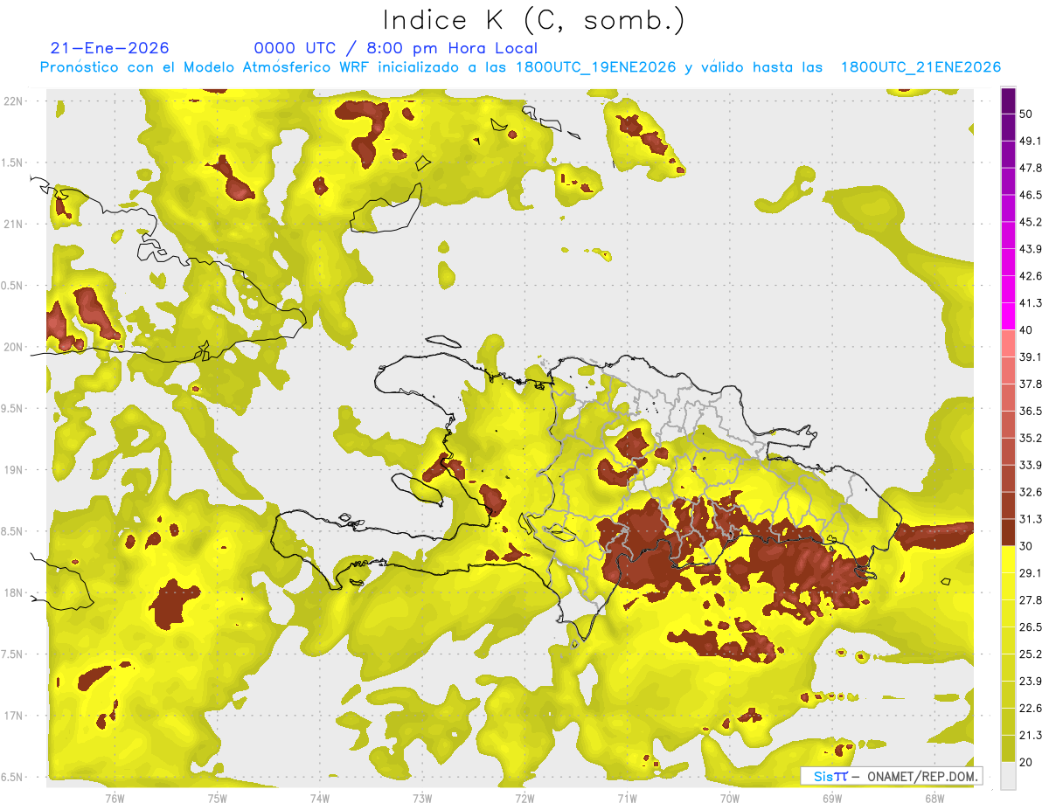Image resolution: width=1049 pixels, height=810 pixels.
Task: Click the latitude axis label '21N'
Action: coord(13,225)
